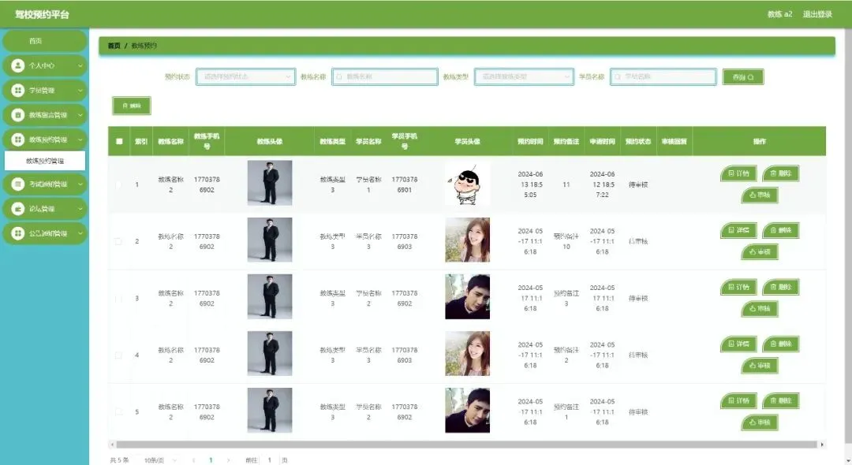The height and width of the screenshot is (465, 852).
Task: Click the 教练留言管理 clipboard icon in sidebar
Action: (18, 115)
